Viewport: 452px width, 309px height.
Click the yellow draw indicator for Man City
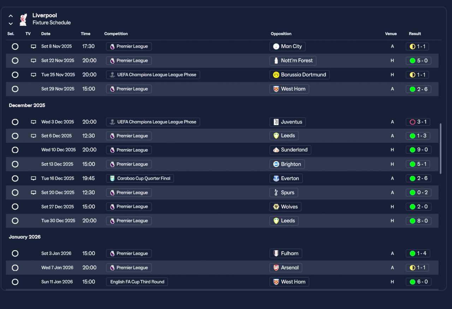click(x=412, y=47)
